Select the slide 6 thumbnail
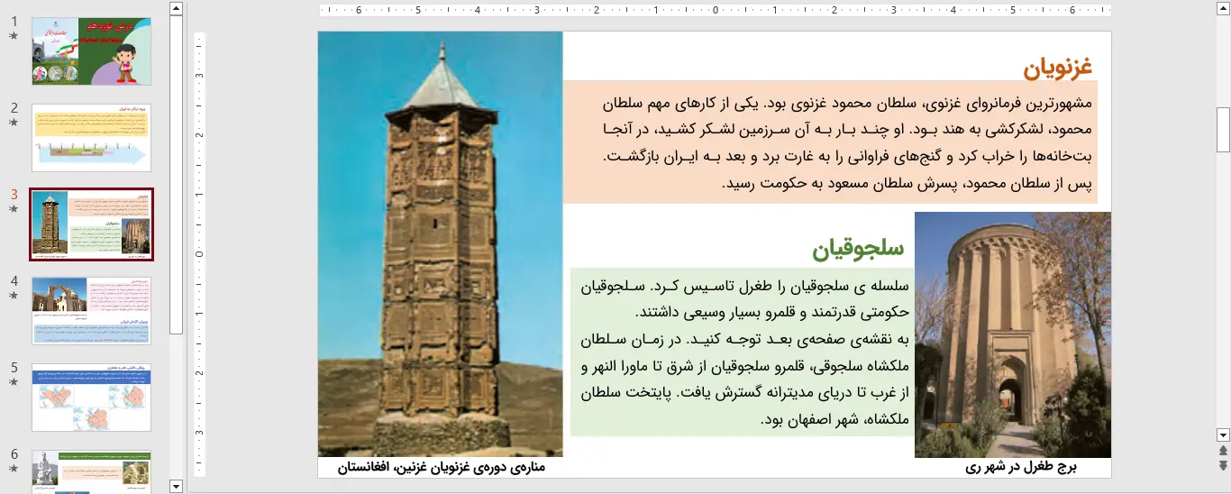1231x494 pixels. pyautogui.click(x=91, y=471)
